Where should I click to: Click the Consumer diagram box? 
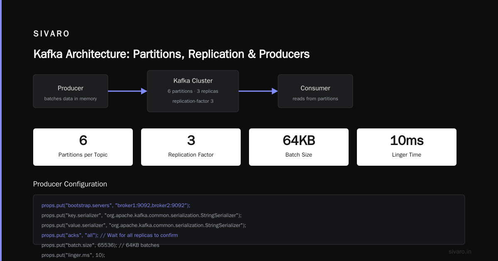click(x=315, y=91)
